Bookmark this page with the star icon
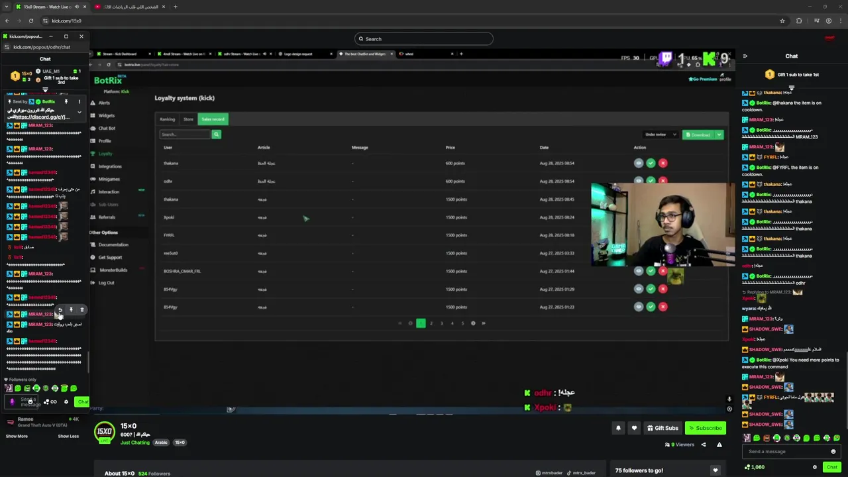Screen dimensions: 848x477 [782, 21]
